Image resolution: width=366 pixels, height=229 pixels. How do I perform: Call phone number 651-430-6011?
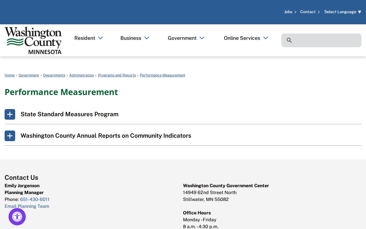coord(35,200)
